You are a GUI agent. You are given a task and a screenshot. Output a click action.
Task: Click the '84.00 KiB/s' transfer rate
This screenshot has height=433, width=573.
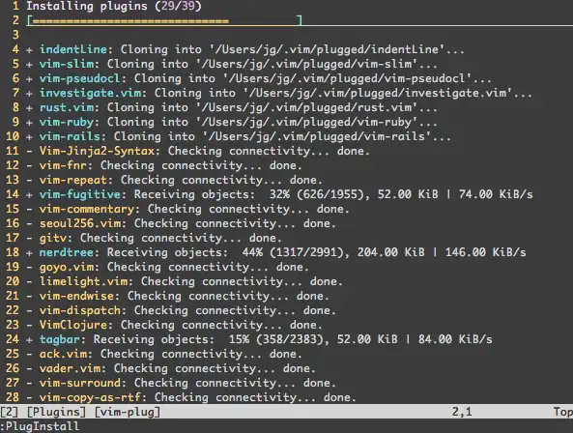coord(455,339)
